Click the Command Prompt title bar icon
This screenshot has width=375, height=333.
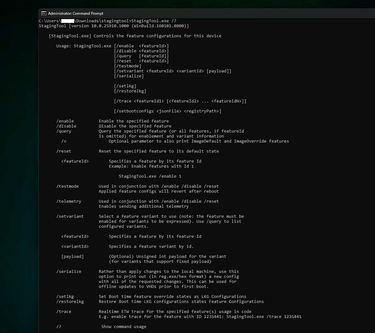[x=43, y=13]
